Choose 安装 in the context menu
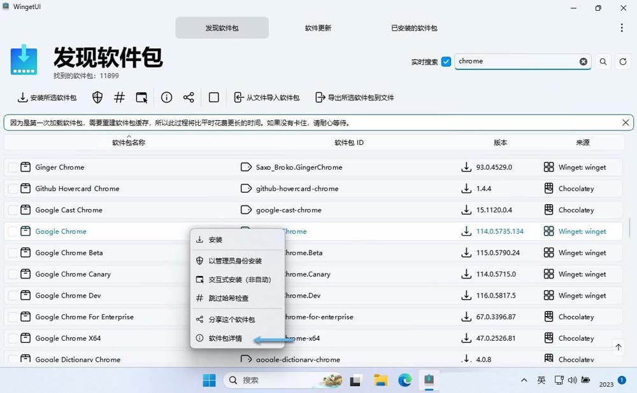637x393 pixels. point(237,240)
